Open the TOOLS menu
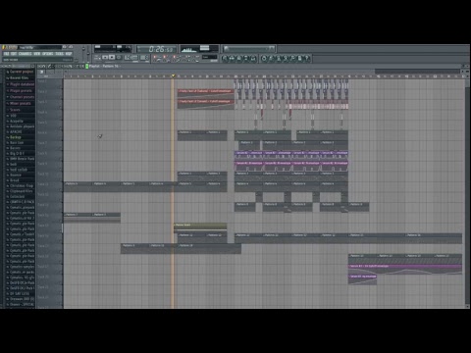 (x=60, y=54)
